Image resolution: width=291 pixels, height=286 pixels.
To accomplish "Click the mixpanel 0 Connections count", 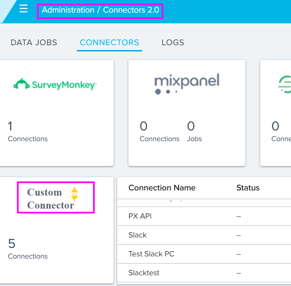I will (x=160, y=132).
